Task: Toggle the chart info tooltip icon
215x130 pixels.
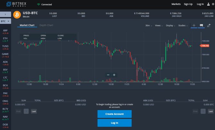Action: point(201,25)
